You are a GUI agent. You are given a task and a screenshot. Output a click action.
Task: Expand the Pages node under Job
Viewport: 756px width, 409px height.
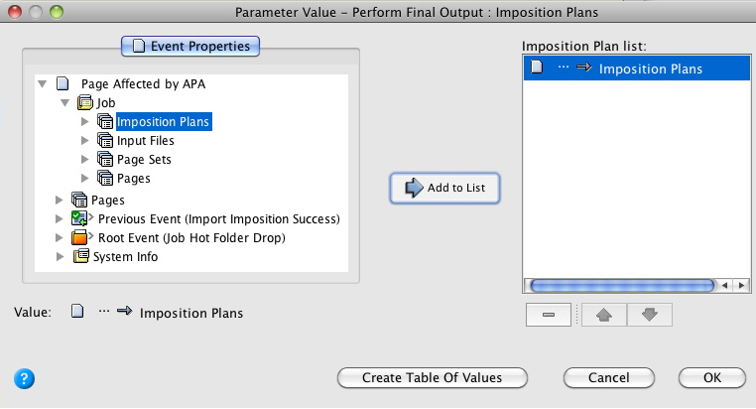point(85,178)
